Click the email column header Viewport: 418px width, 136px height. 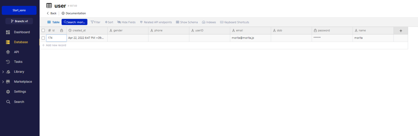[250, 31]
